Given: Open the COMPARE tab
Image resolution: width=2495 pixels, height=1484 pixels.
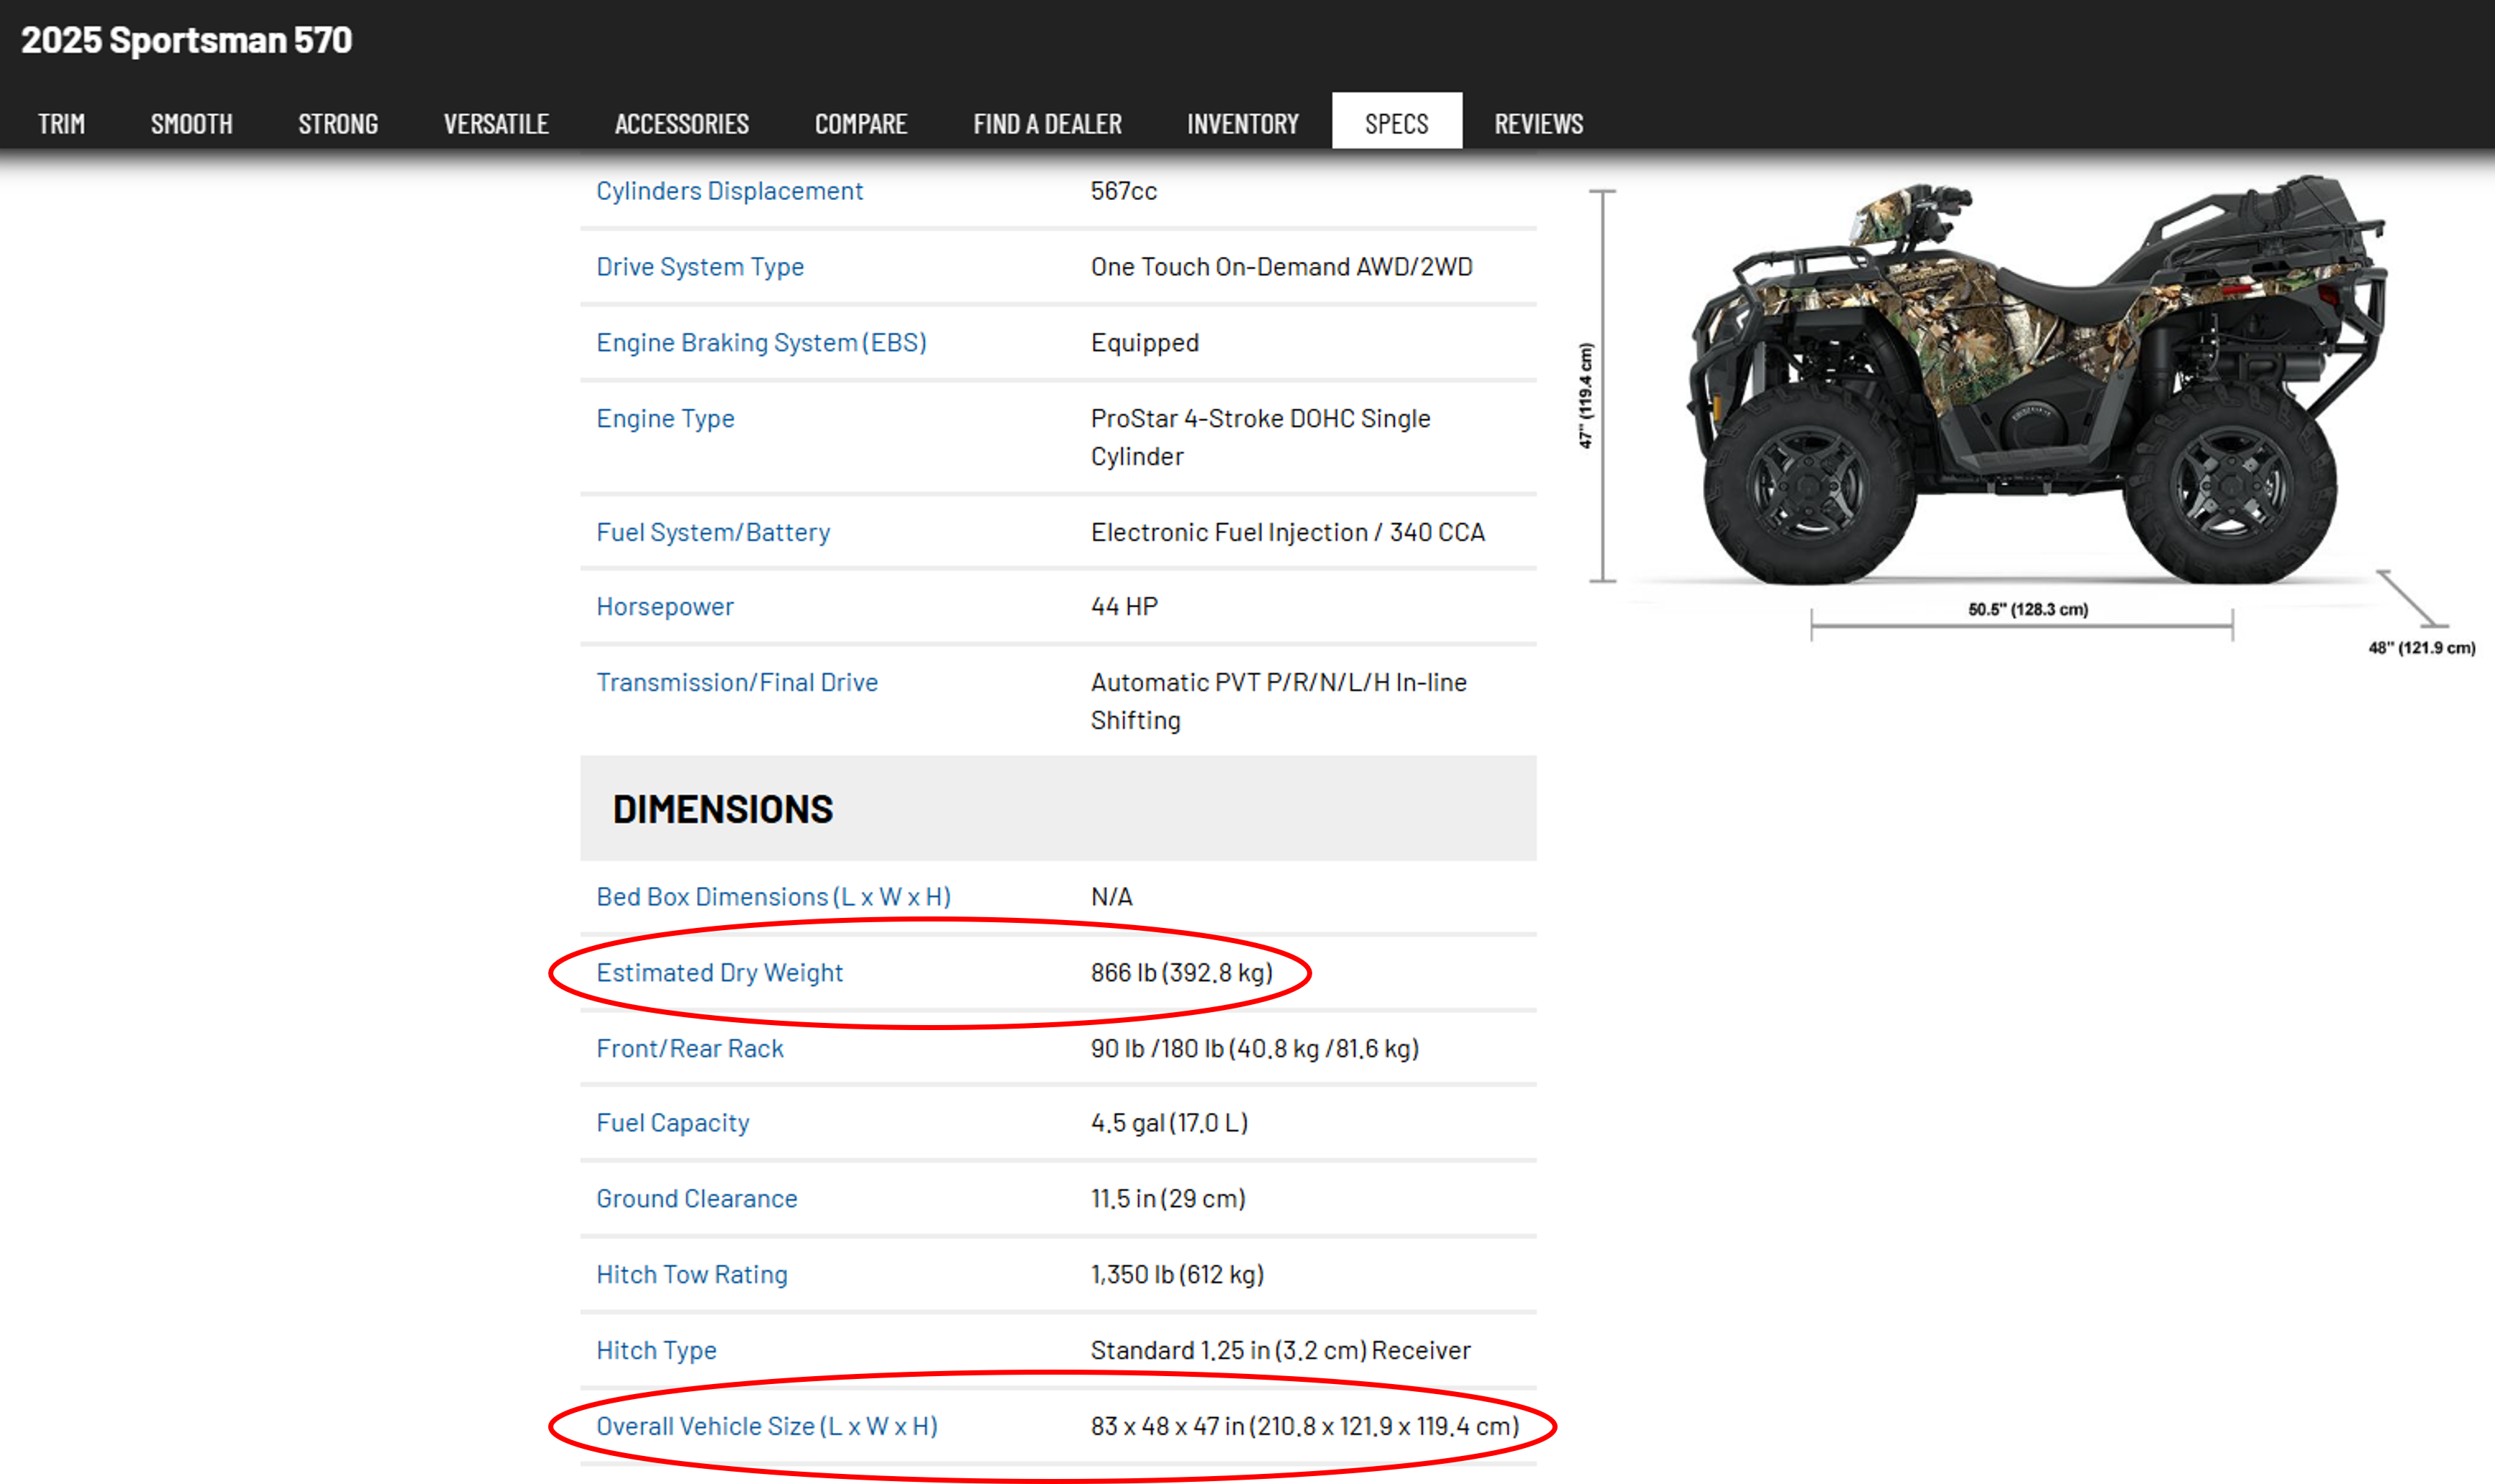Looking at the screenshot, I should 861,124.
